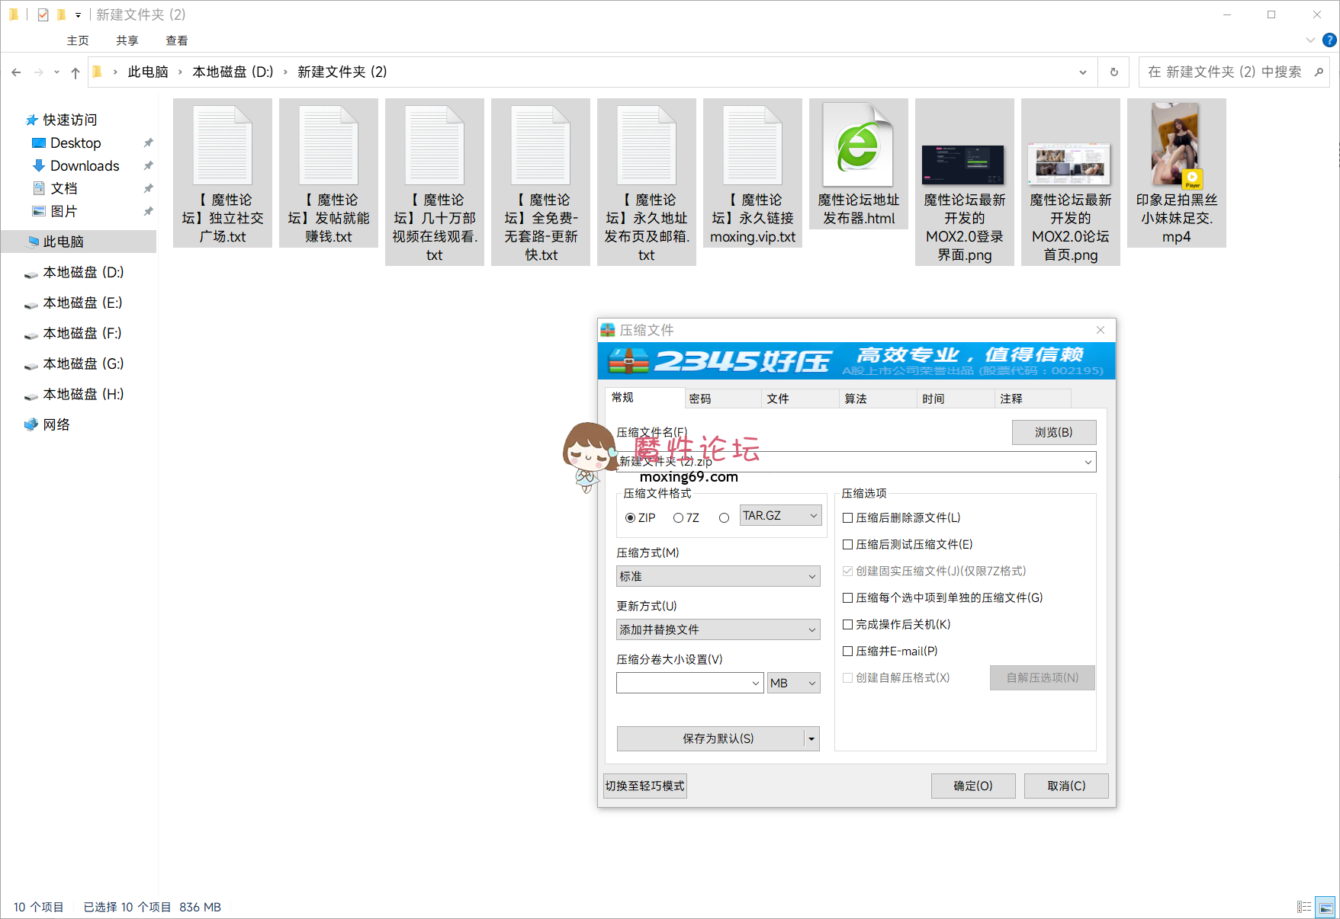This screenshot has width=1340, height=919.
Task: Open 压缩方式 标准 dropdown
Action: (718, 576)
